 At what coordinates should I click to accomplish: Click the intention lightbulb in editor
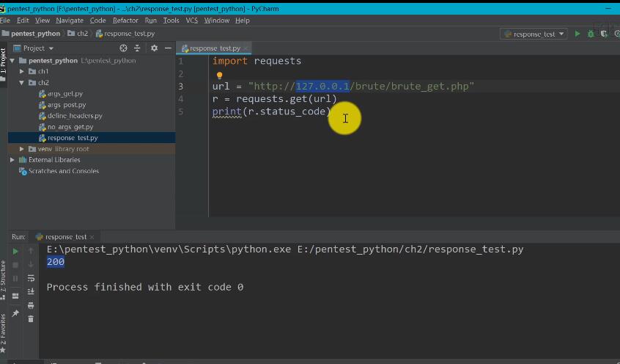coord(219,75)
